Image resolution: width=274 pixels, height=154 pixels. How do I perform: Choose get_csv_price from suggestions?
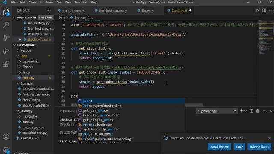pyautogui.click(x=131, y=110)
